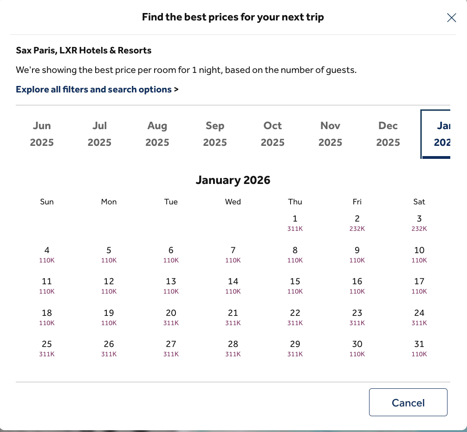This screenshot has width=467, height=432.
Task: Choose January 20 priced 311K
Action: 171,317
